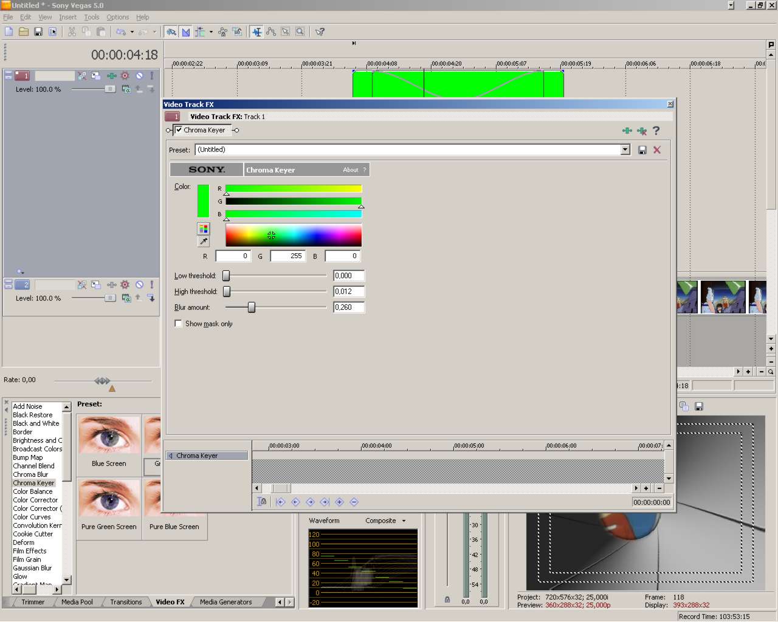The width and height of the screenshot is (778, 622).
Task: Select the Selection Edit tool
Action: click(286, 32)
